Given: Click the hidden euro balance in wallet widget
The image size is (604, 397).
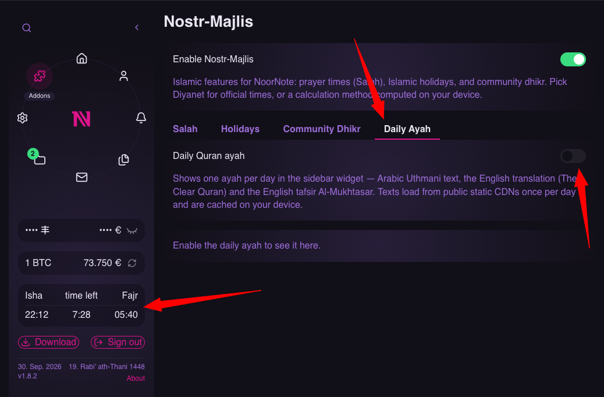Looking at the screenshot, I should 110,230.
